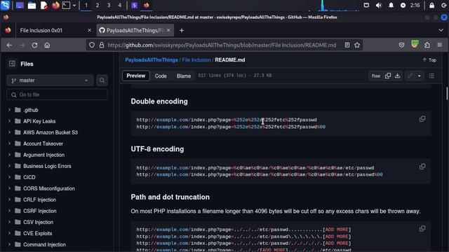Screen dimensions: 449x252
Task: Expand the Account Takeover folder
Action: pyautogui.click(x=9, y=143)
